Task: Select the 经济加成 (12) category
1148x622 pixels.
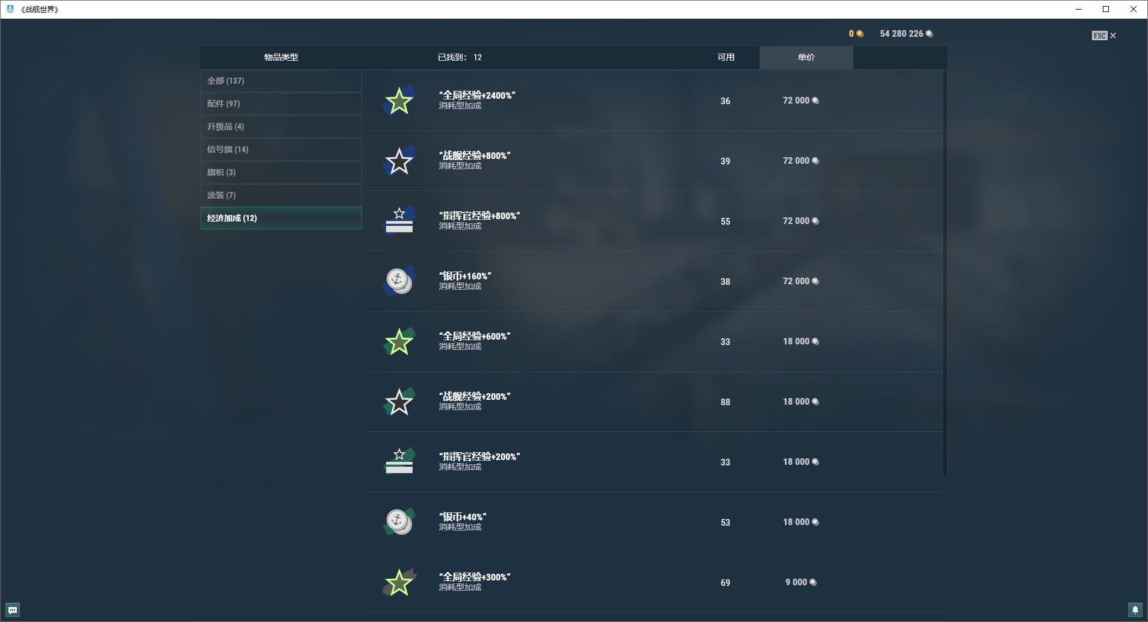Action: pos(281,218)
